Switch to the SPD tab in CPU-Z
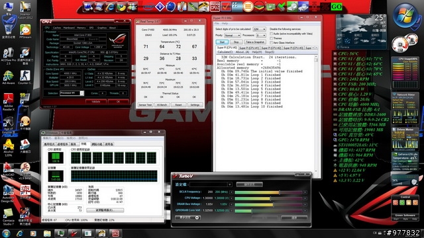424x238 pixels. click(x=91, y=28)
